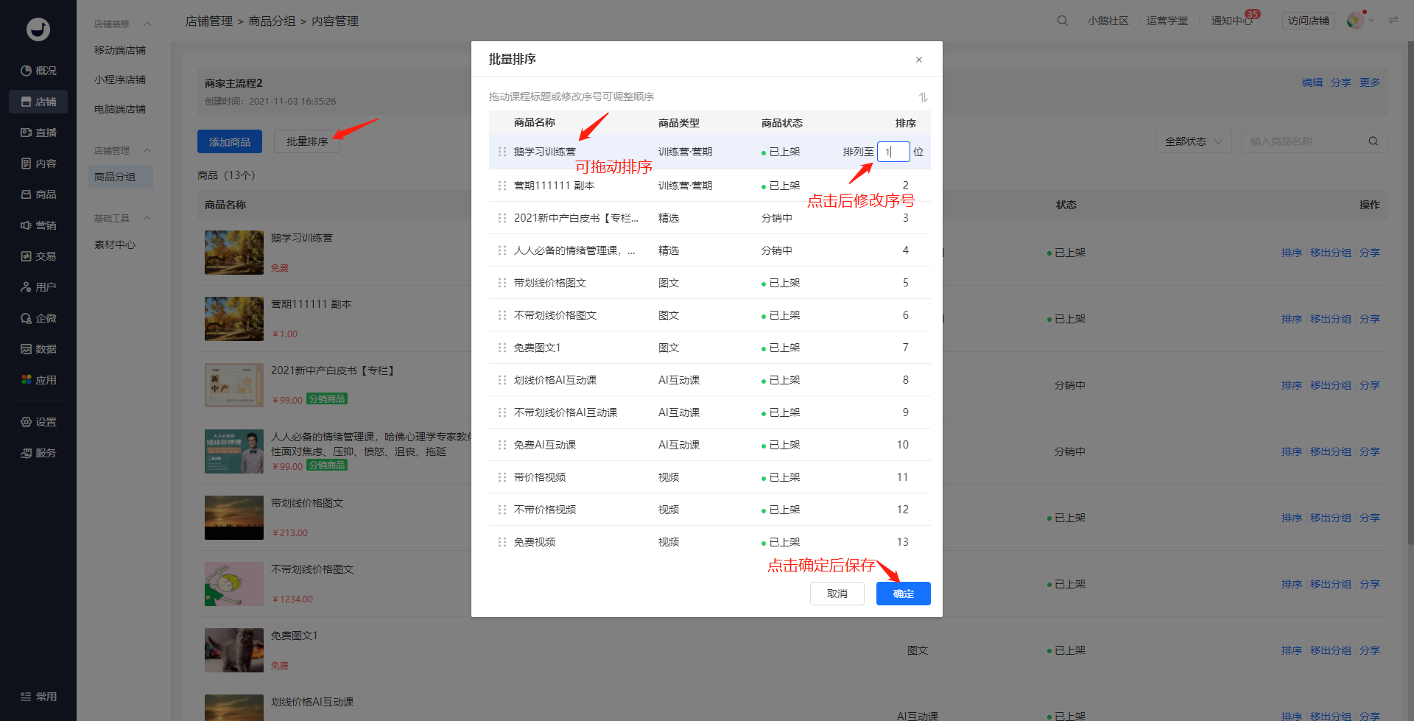
Task: Collapse the 基础工具 menu section
Action: [147, 218]
